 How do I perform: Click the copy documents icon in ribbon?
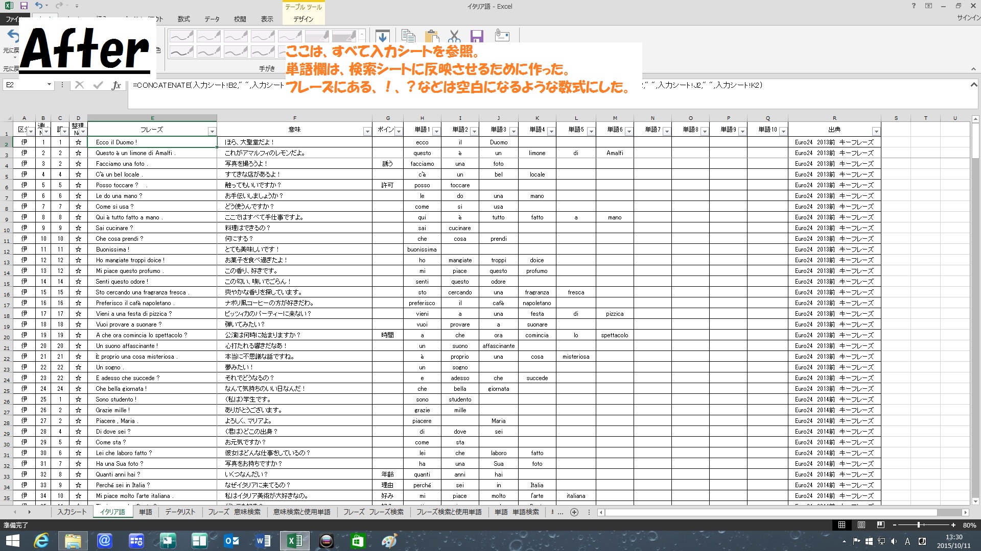(408, 36)
